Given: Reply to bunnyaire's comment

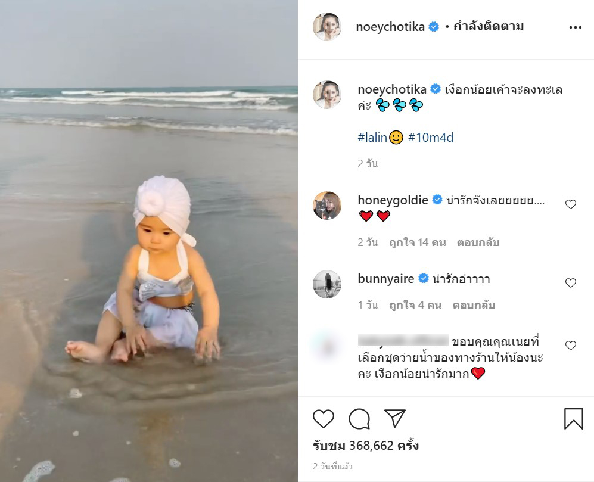Looking at the screenshot, I should pyautogui.click(x=474, y=304).
